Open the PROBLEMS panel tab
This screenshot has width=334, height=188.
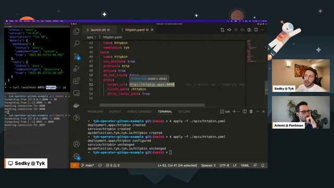click(96, 112)
